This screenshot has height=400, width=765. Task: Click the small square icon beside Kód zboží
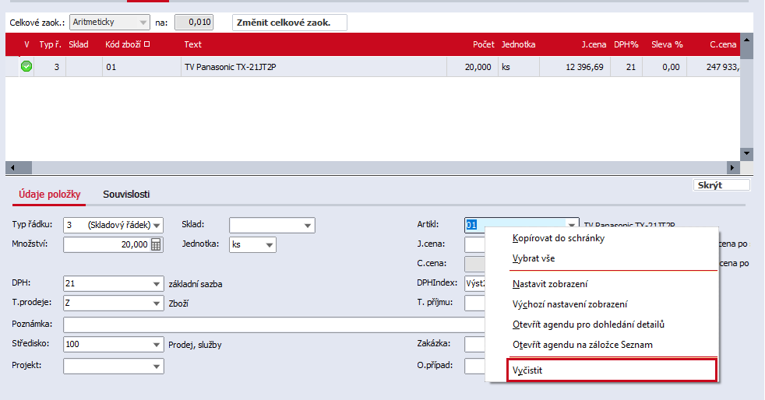pyautogui.click(x=147, y=44)
